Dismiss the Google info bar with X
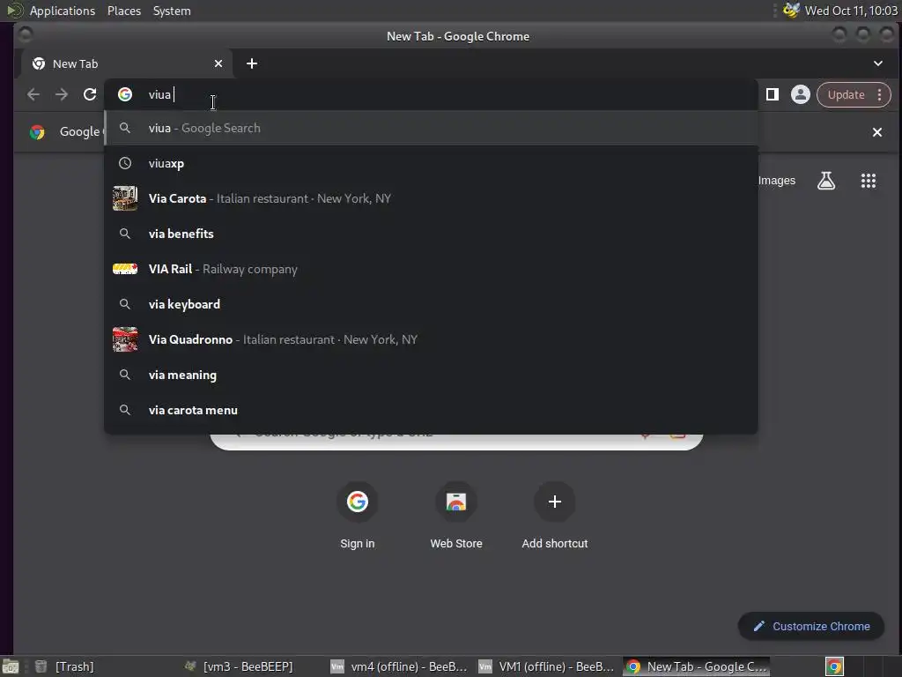Viewport: 902px width, 677px height. 877,132
